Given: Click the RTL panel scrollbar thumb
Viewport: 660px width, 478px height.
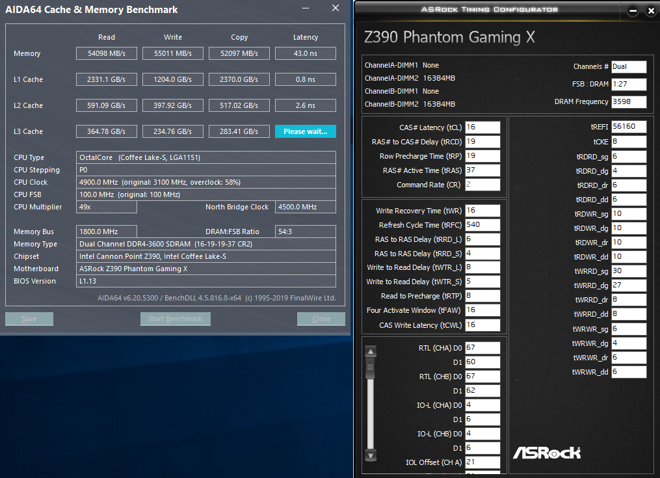Looking at the screenshot, I should tap(371, 369).
